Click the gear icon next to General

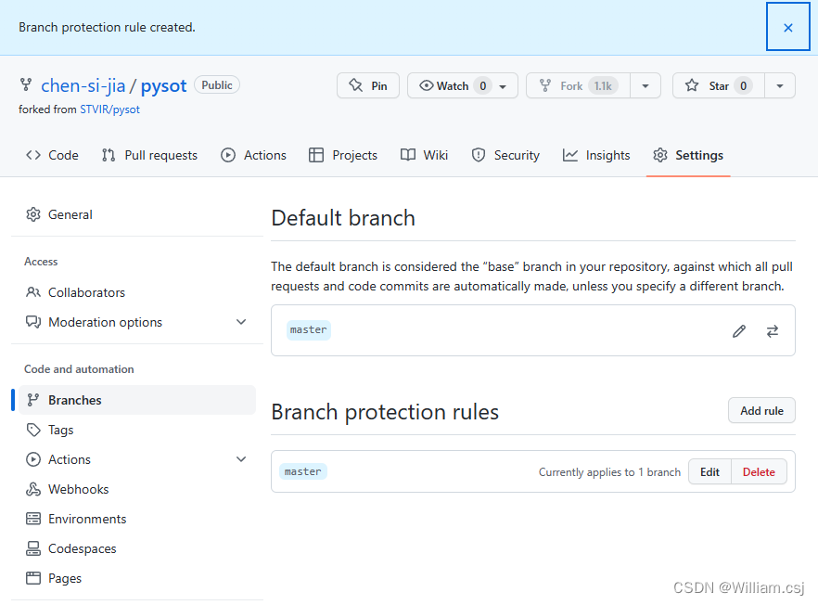pyautogui.click(x=33, y=214)
